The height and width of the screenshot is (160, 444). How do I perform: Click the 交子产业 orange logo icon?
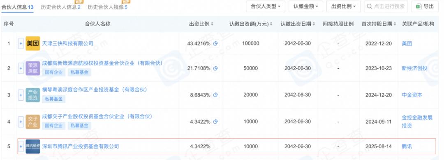coord(32,122)
